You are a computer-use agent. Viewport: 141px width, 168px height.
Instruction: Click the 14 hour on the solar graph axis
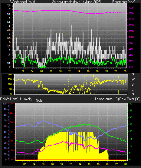(x=80, y=164)
